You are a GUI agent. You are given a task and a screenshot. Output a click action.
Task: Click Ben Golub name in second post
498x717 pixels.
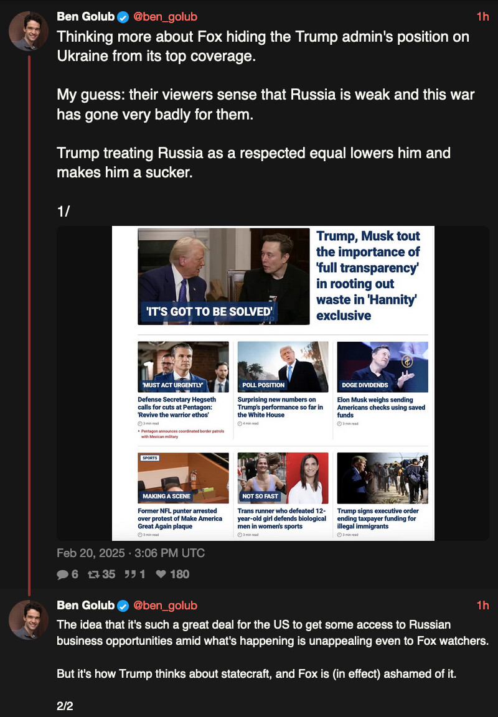[x=85, y=606]
